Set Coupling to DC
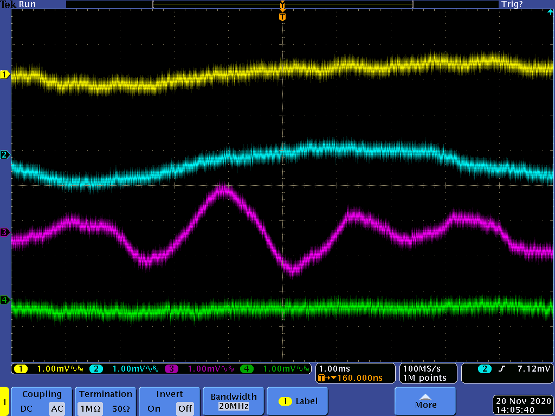Image resolution: width=555 pixels, height=416 pixels. 27,408
